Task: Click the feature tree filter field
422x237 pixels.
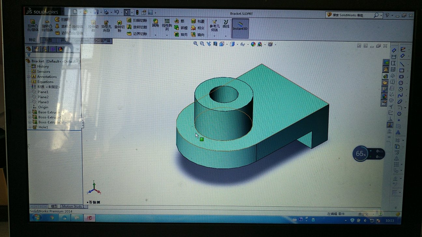Action: point(52,55)
